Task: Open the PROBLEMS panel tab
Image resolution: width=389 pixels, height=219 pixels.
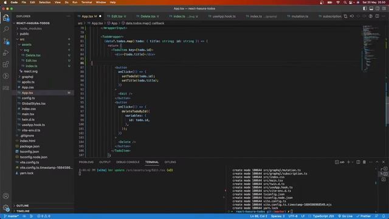Action: pos(86,162)
